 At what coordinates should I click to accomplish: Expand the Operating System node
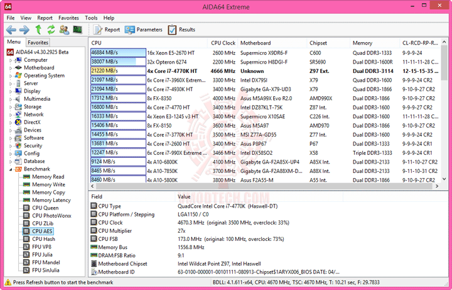pos(11,76)
